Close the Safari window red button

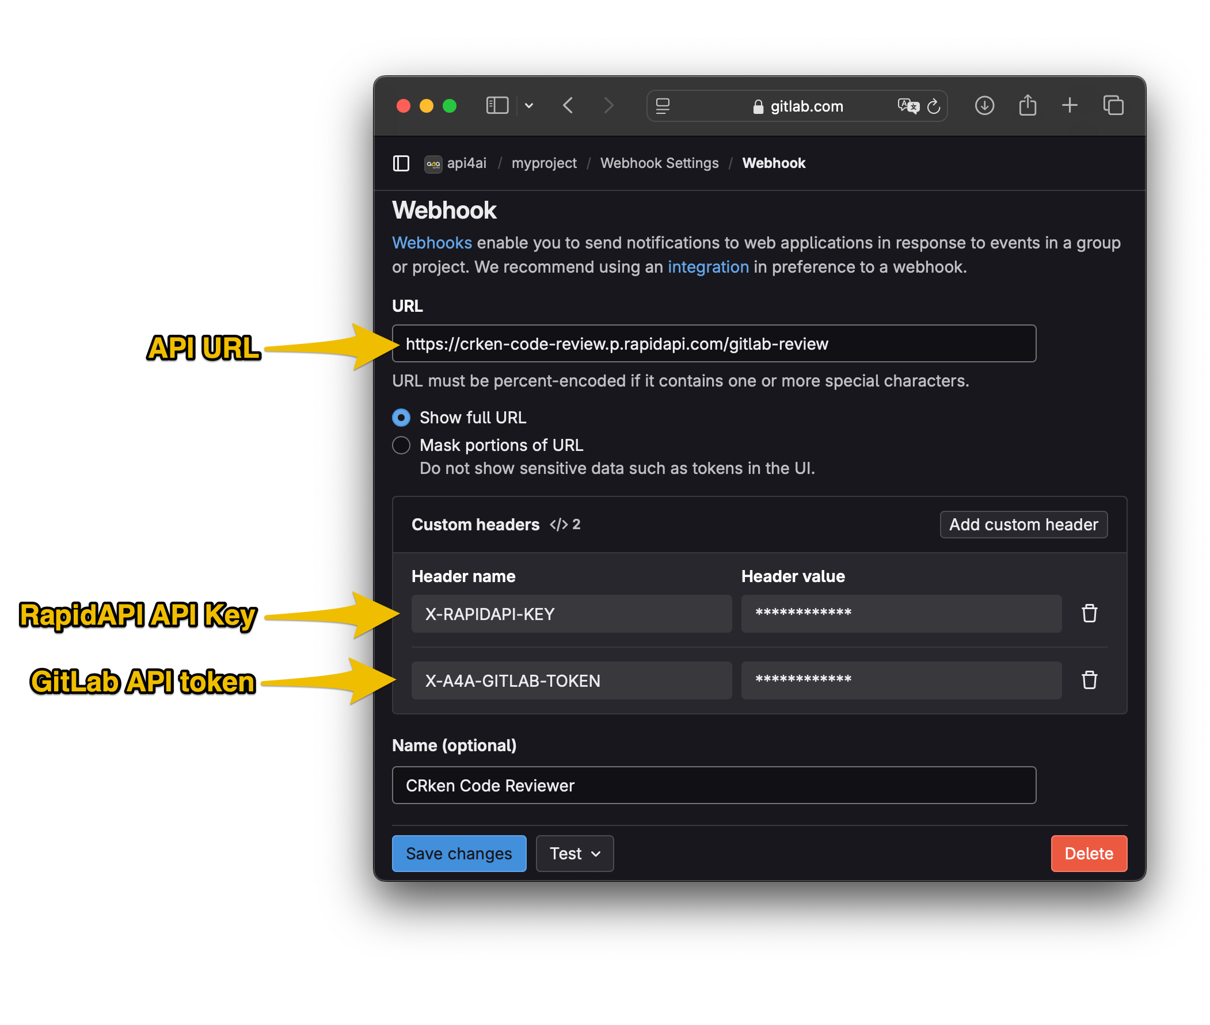[403, 106]
